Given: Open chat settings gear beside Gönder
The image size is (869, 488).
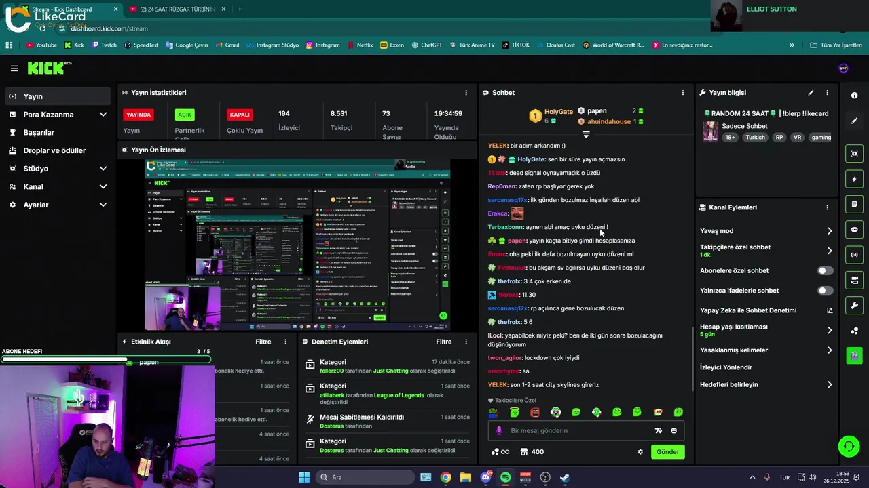Looking at the screenshot, I should pyautogui.click(x=640, y=452).
